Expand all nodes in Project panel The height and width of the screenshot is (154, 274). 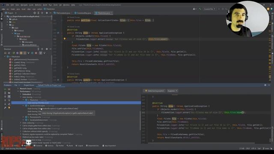pos(39,13)
